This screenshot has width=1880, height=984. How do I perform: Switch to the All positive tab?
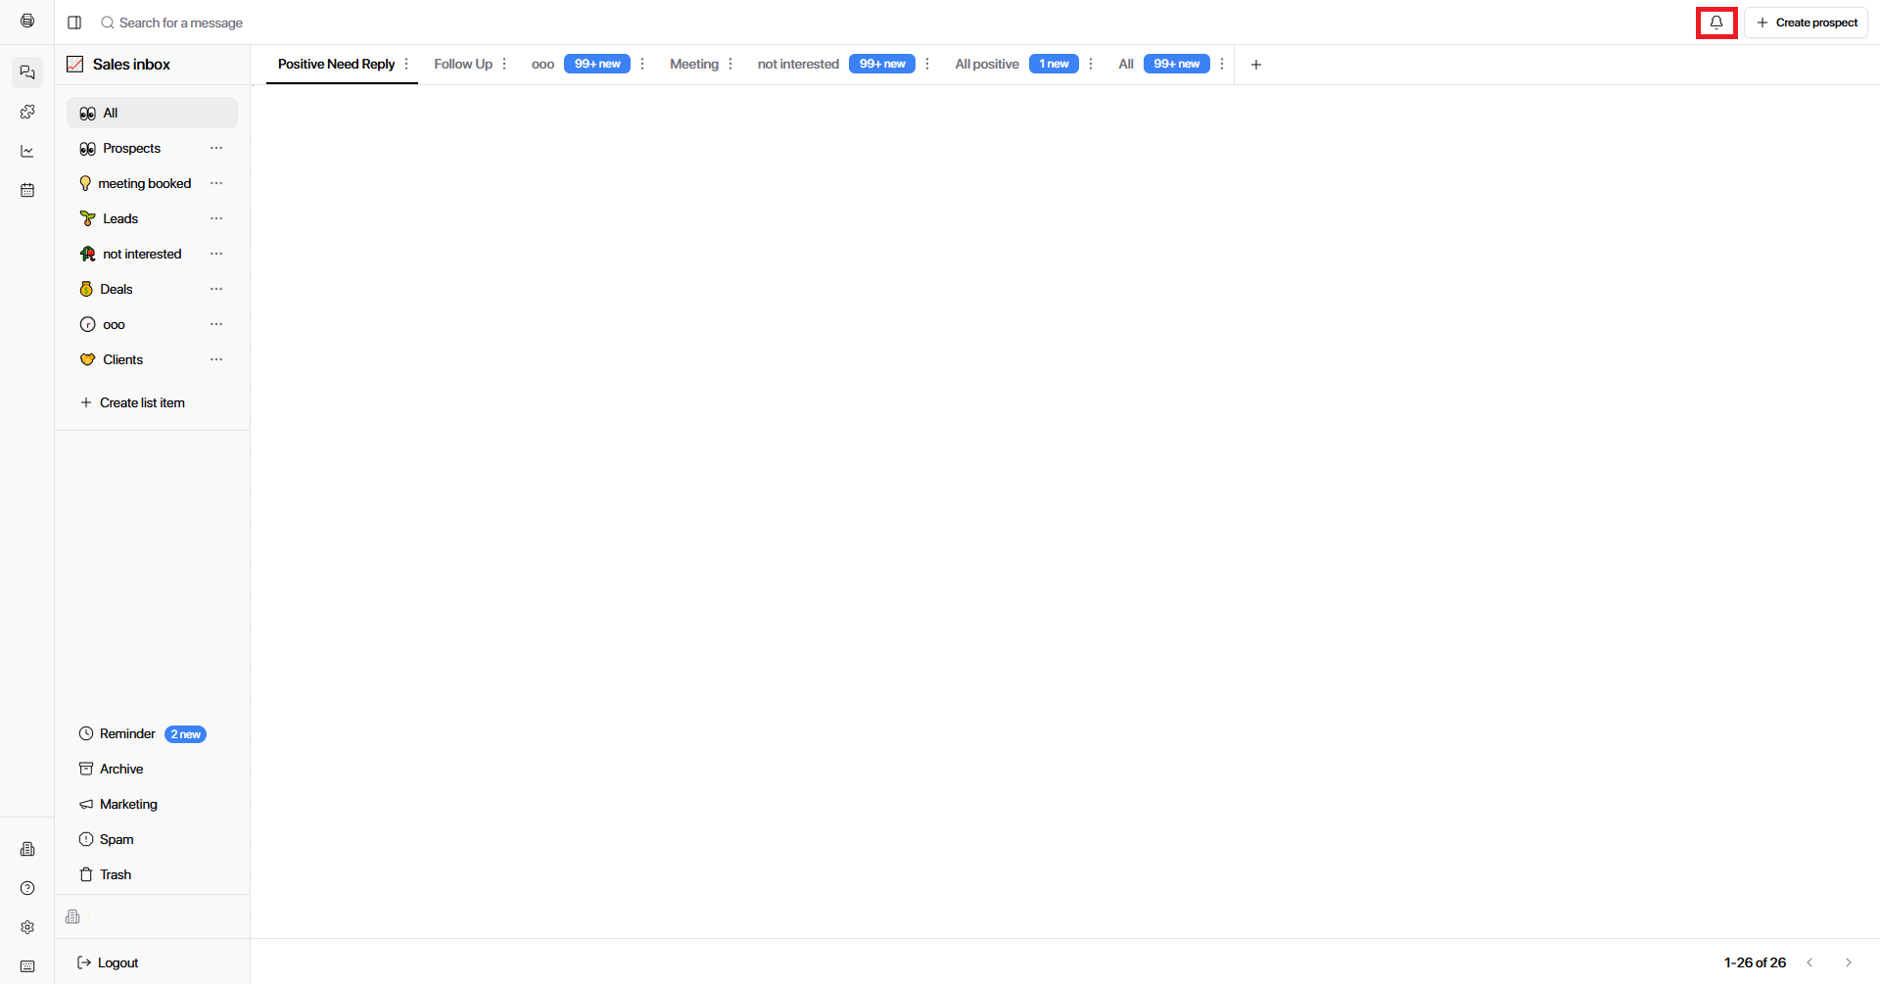(x=987, y=64)
